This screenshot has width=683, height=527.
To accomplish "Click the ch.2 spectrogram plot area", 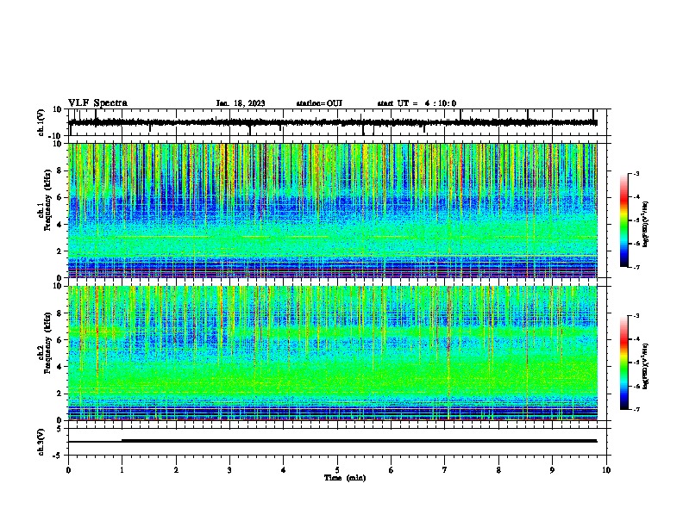I will click(x=333, y=353).
